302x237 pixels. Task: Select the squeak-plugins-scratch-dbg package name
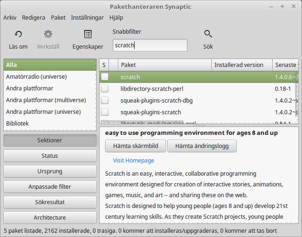(157, 101)
